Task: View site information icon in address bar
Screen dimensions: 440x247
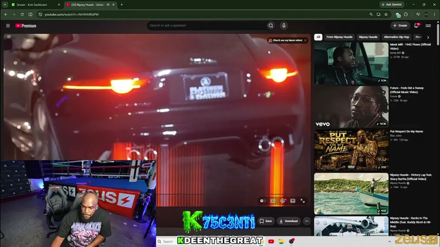Action: click(x=40, y=14)
